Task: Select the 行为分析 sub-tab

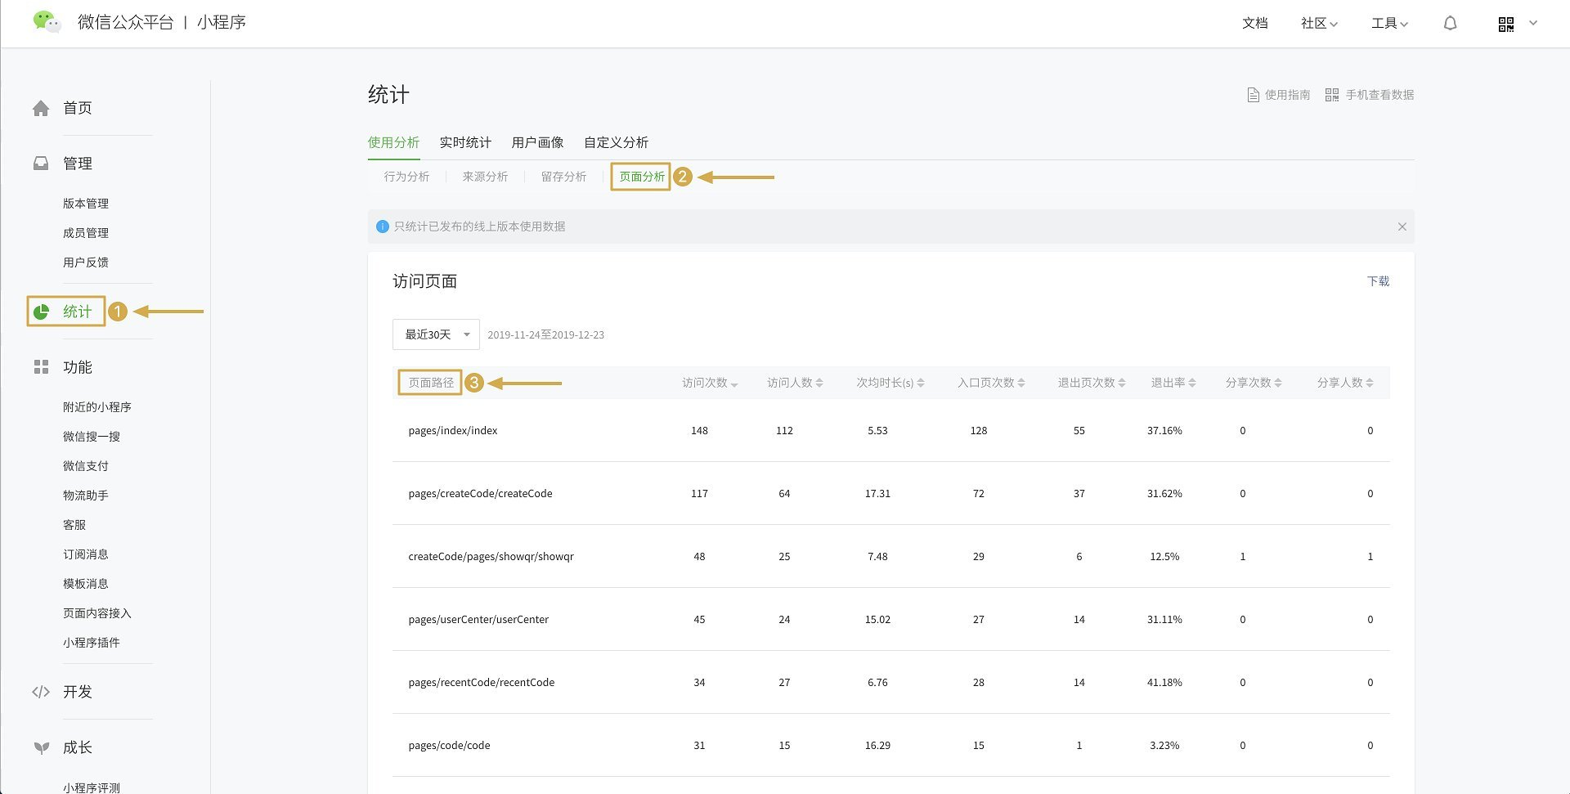Action: [x=406, y=177]
